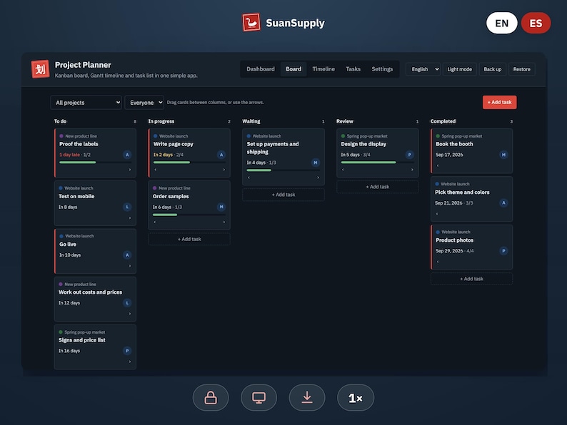Screen dimensions: 567x425
Task: Click progress bar on Order samples
Action: tap(189, 215)
